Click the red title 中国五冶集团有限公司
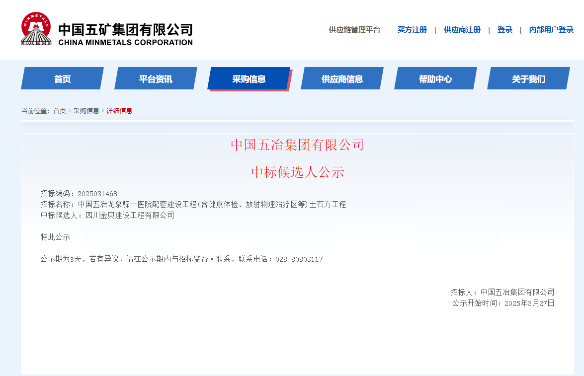 click(297, 145)
